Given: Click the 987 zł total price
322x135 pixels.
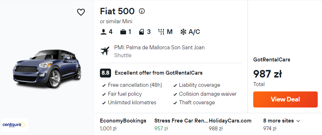Looking at the screenshot, I should [x=267, y=74].
